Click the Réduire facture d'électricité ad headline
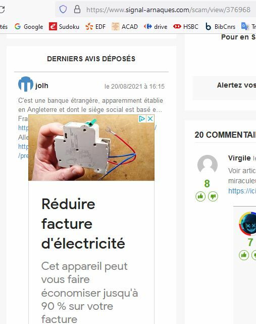The height and width of the screenshot is (324, 256). pyautogui.click(x=83, y=224)
